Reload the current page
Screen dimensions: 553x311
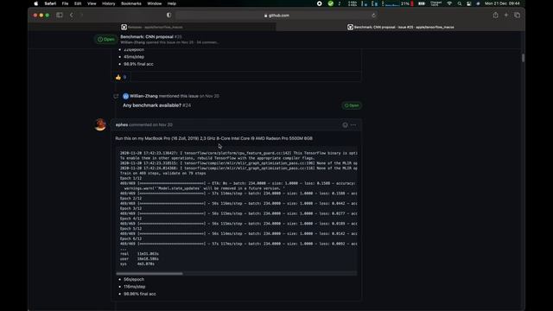373,16
